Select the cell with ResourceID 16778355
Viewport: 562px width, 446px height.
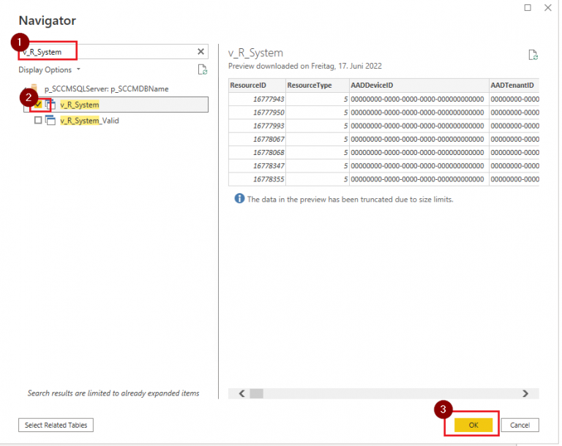[258, 179]
